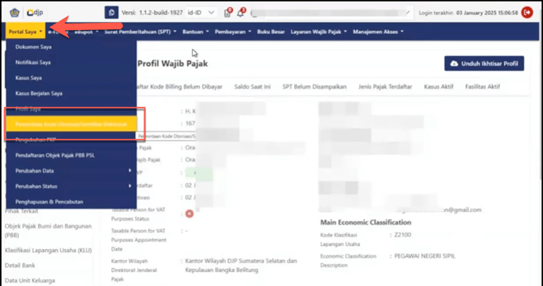
Task: Click the red logout icon
Action: point(527,13)
